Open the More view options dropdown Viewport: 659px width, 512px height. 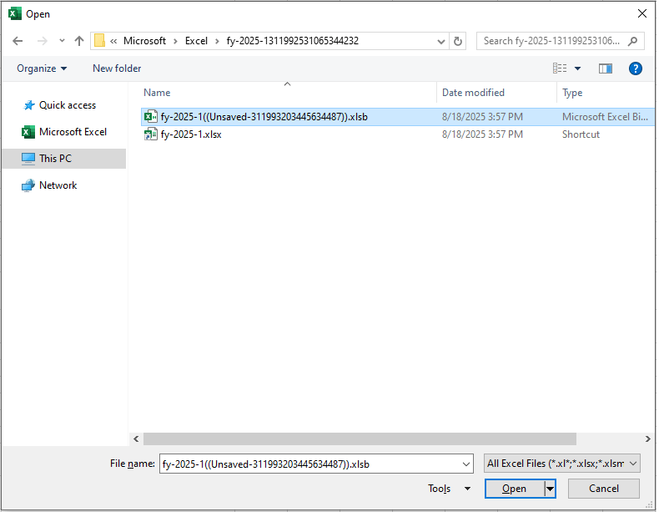click(x=577, y=68)
